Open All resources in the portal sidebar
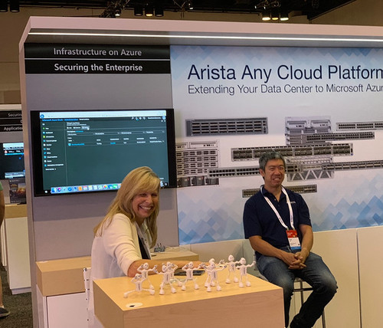 click(48, 136)
